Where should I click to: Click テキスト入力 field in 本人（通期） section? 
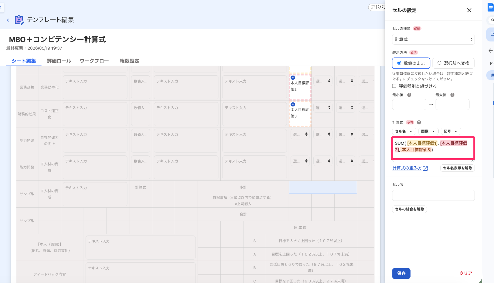(141, 247)
